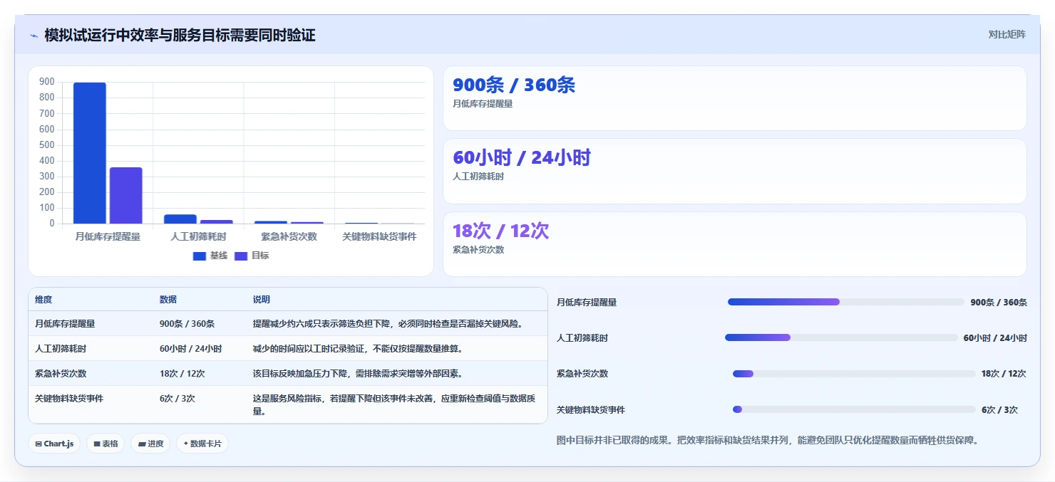Image resolution: width=1055 pixels, height=482 pixels.
Task: Select the 60小时 / 24小时 data card
Action: tap(735, 172)
